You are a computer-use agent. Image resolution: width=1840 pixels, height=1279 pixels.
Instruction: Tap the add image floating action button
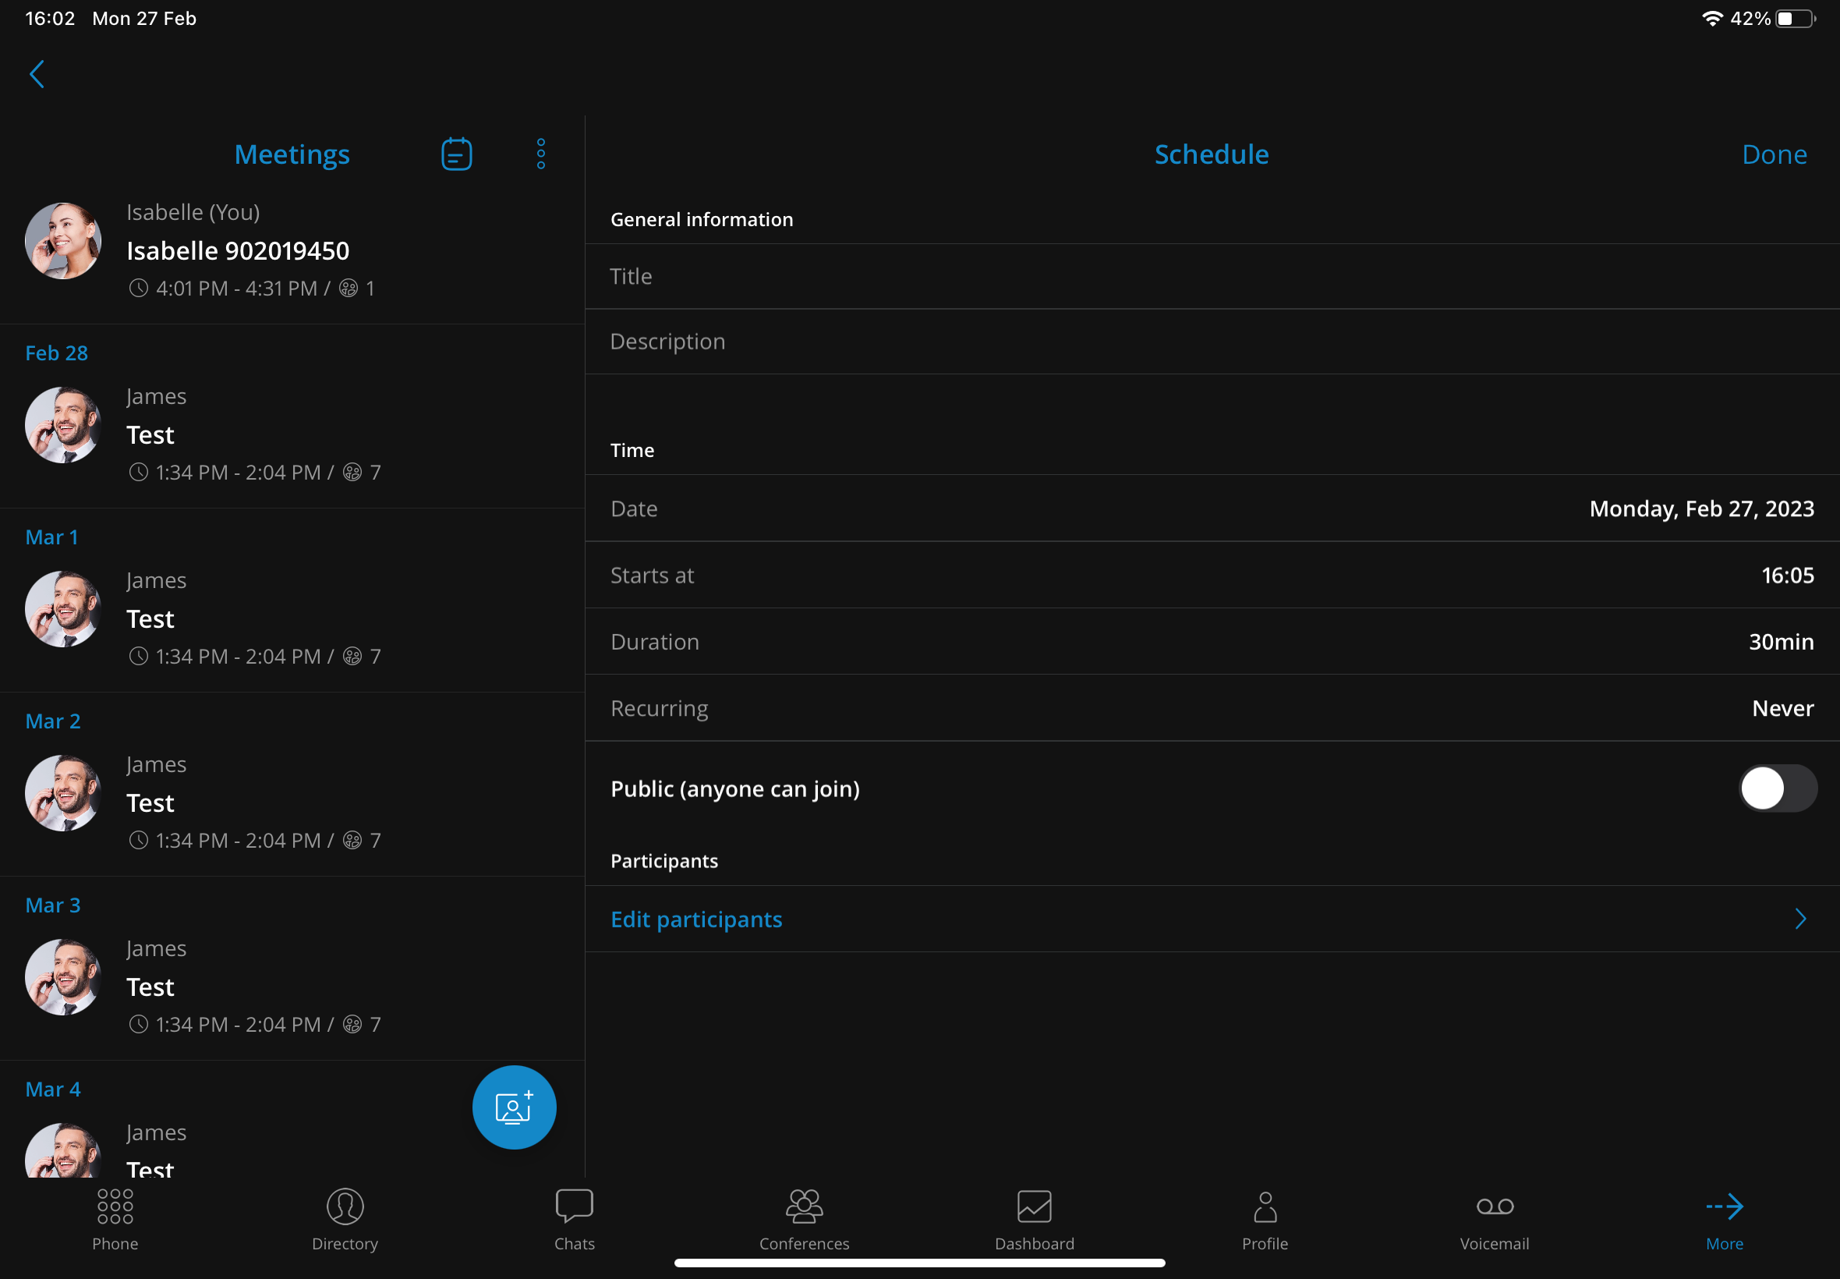[513, 1106]
